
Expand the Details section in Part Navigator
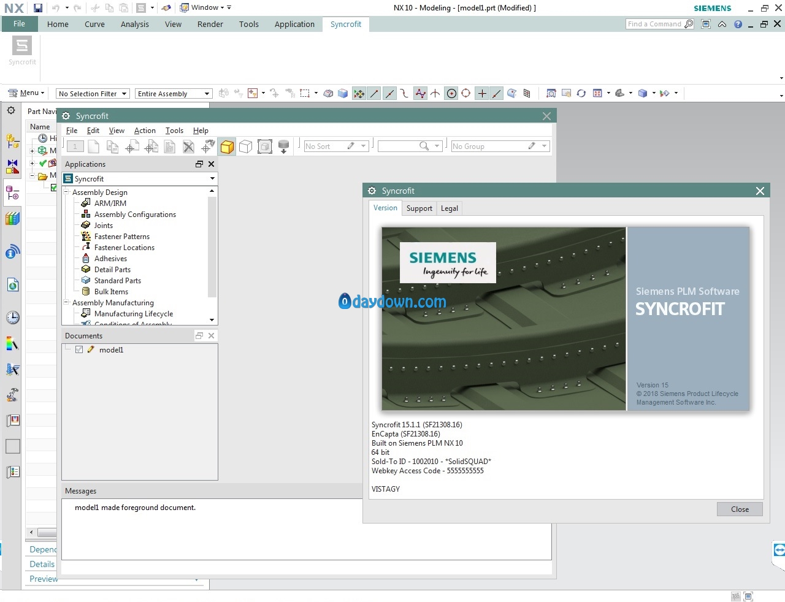(42, 564)
